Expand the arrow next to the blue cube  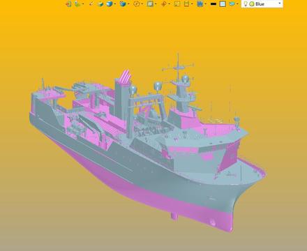coord(115,4)
